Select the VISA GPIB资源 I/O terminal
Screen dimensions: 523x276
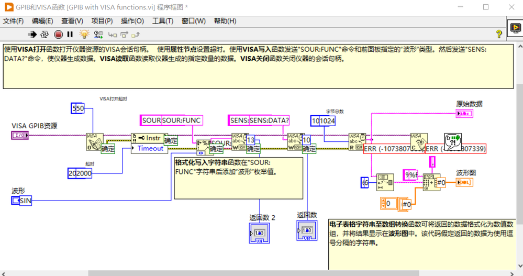coord(20,135)
